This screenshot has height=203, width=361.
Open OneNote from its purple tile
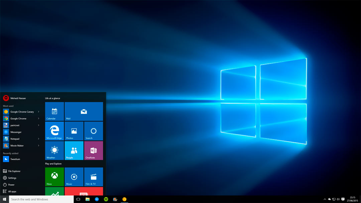click(x=93, y=151)
